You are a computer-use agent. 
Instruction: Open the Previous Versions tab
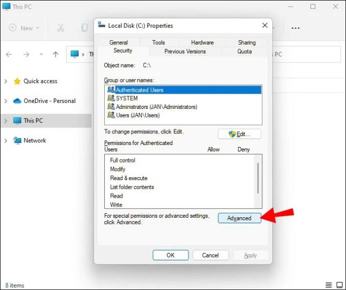[x=185, y=52]
